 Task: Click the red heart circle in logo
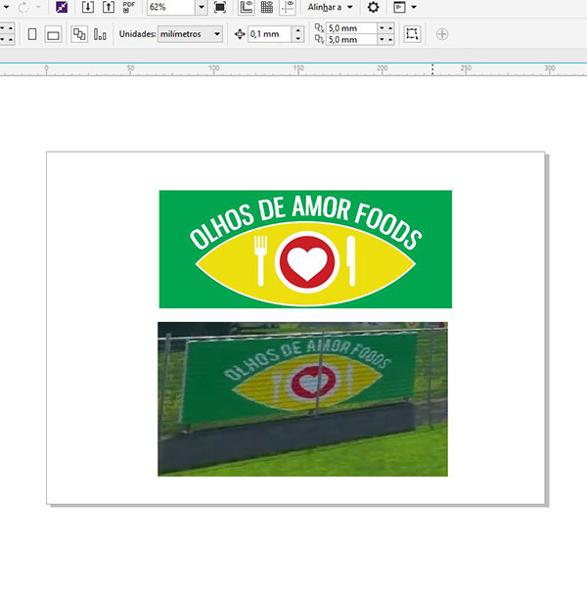[307, 261]
